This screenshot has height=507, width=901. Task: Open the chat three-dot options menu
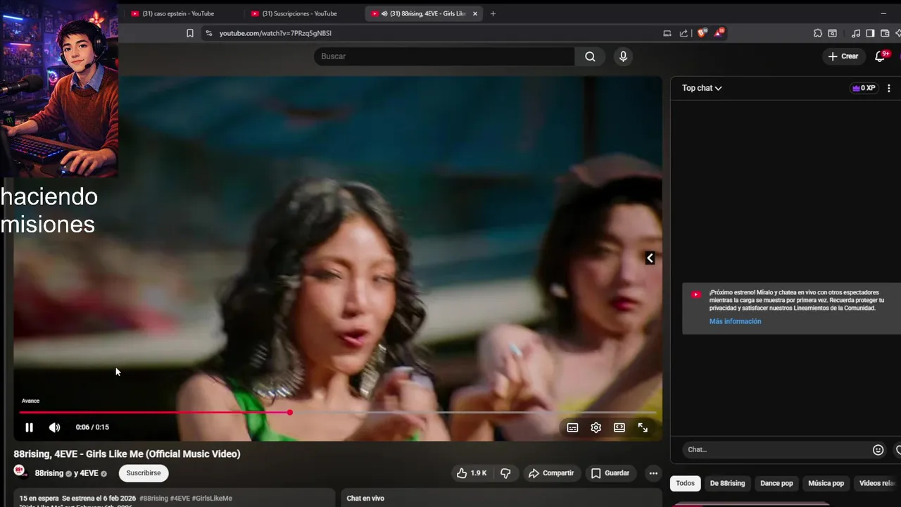[889, 88]
